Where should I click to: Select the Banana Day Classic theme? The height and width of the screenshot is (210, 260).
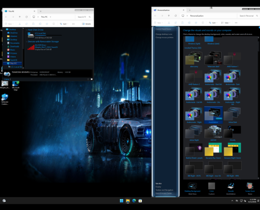coord(213,151)
